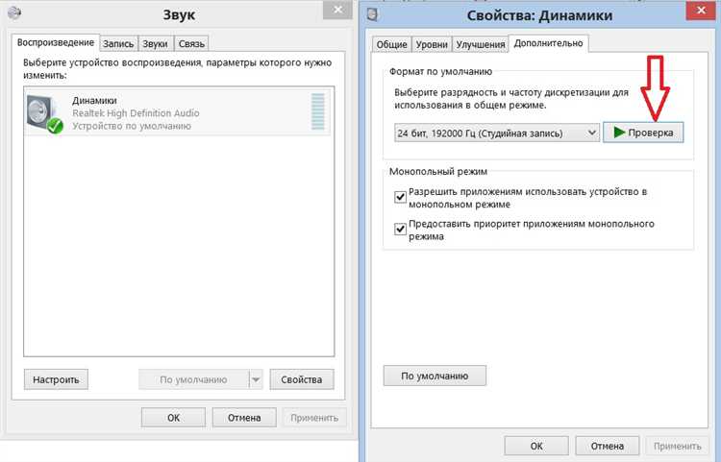Viewport: 721px width, 462px height.
Task: Click the Свойства: Динамики title bar icon
Action: [372, 13]
